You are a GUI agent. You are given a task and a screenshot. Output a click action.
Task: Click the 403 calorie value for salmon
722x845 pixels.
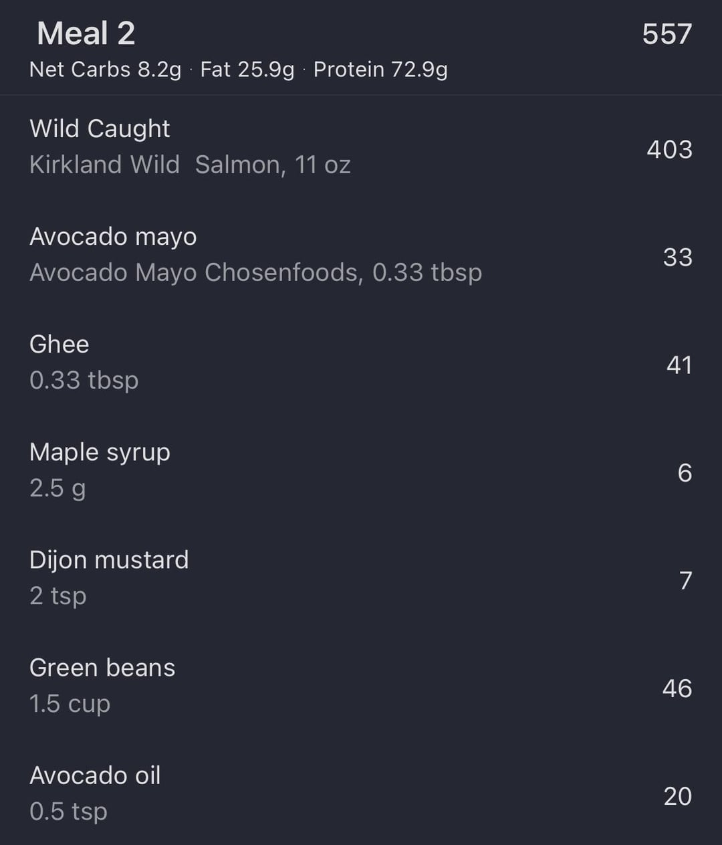click(x=669, y=149)
